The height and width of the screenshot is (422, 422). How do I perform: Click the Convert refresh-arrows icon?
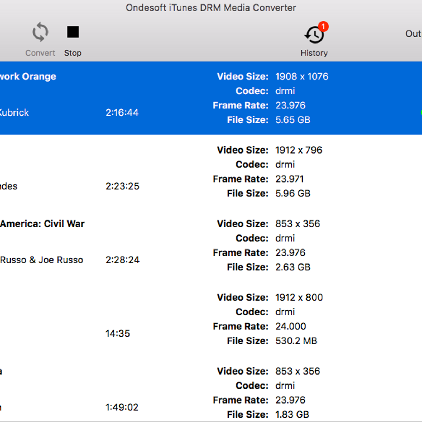click(x=40, y=32)
